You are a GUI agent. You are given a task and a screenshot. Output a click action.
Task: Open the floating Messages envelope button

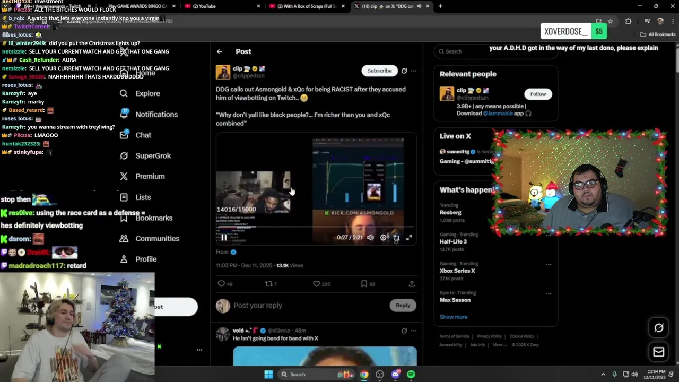click(659, 352)
